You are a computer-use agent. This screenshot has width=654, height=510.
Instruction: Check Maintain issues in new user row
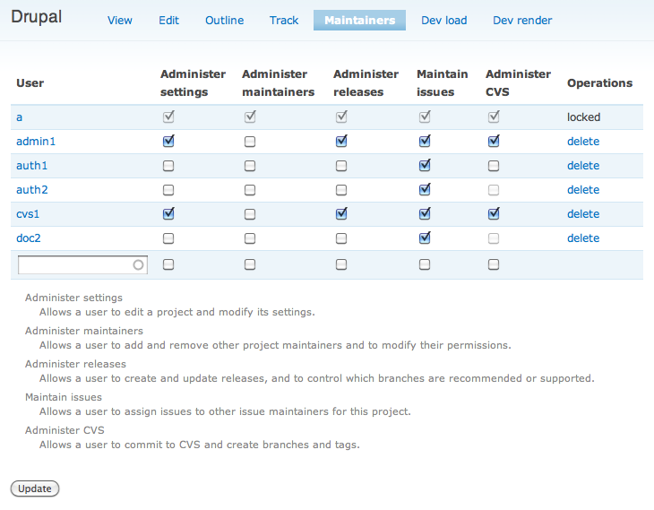point(425,264)
